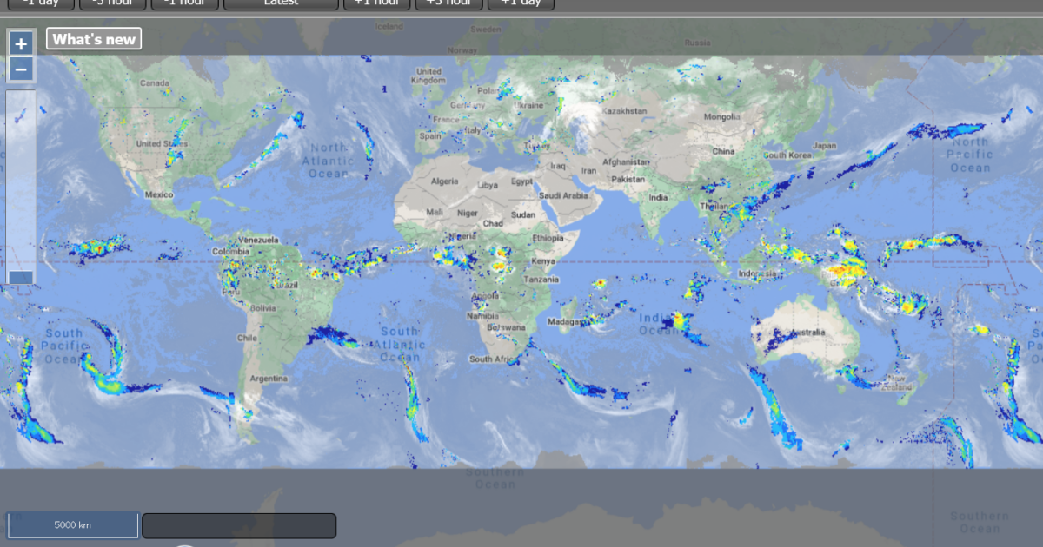Click the United States label on map

[162, 144]
